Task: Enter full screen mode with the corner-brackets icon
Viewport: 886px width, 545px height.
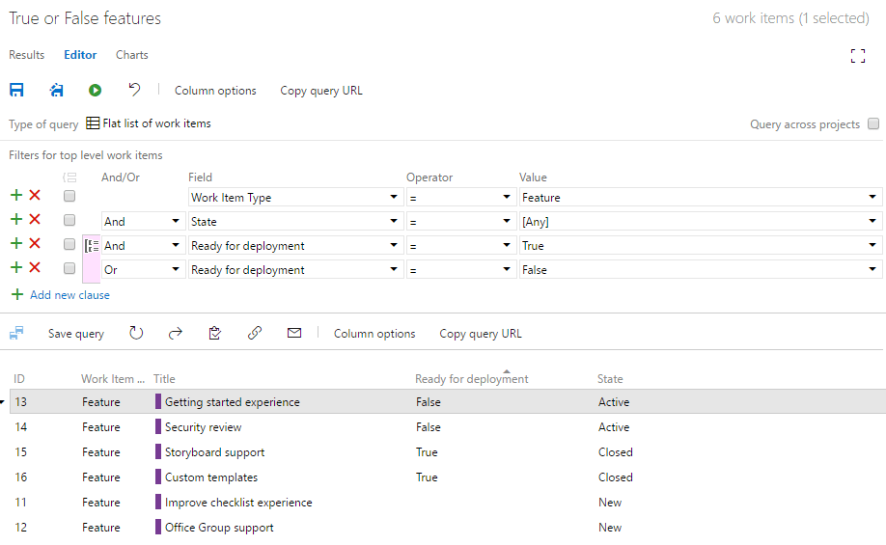Action: pyautogui.click(x=858, y=55)
